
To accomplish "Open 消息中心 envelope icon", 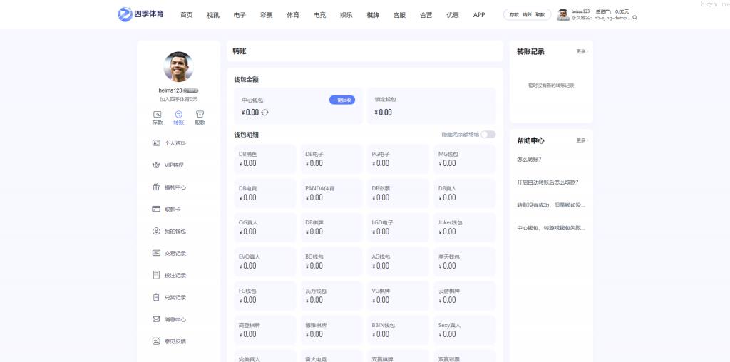I will [x=156, y=319].
